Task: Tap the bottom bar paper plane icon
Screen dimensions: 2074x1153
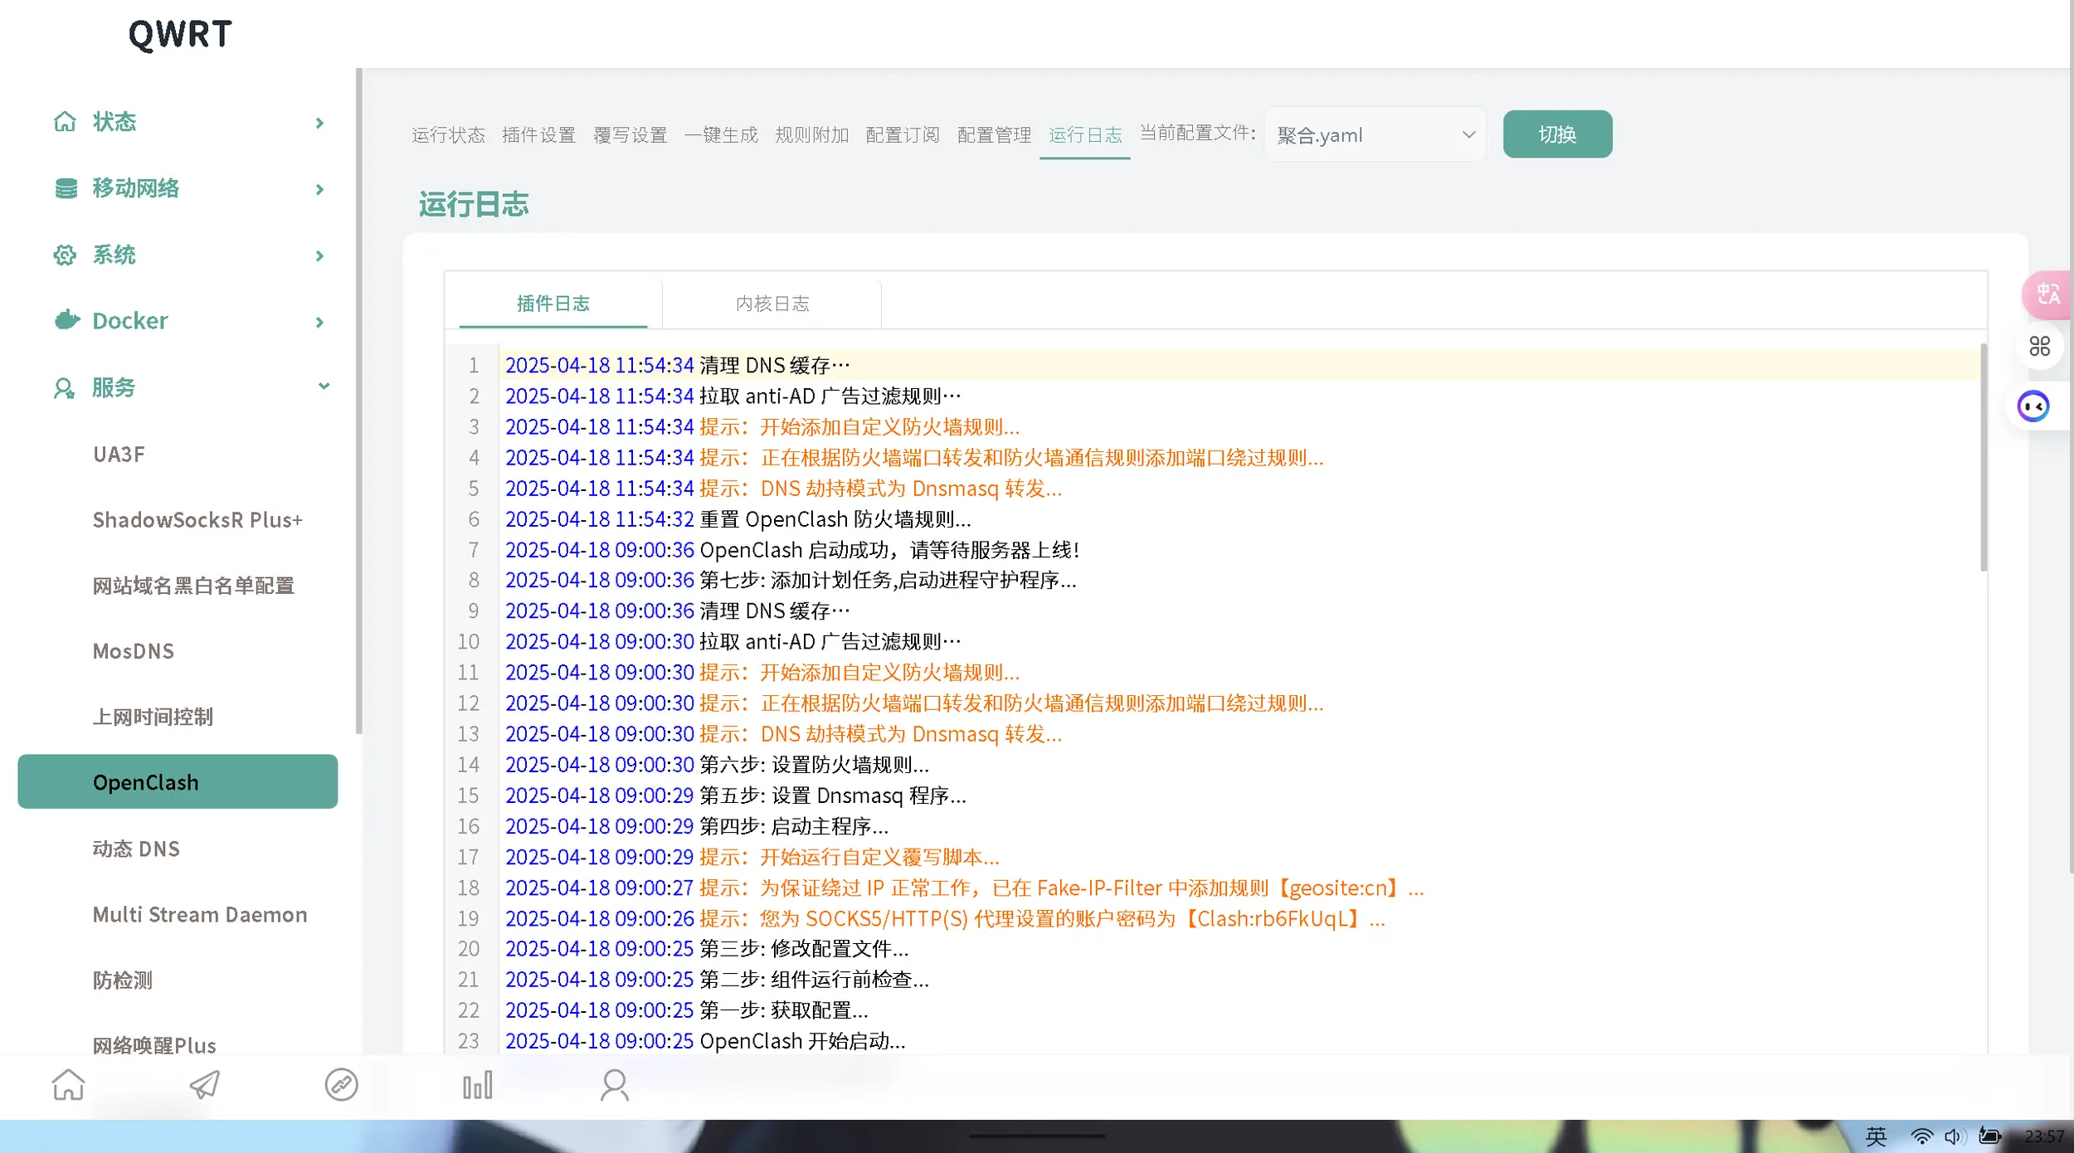Action: [204, 1085]
